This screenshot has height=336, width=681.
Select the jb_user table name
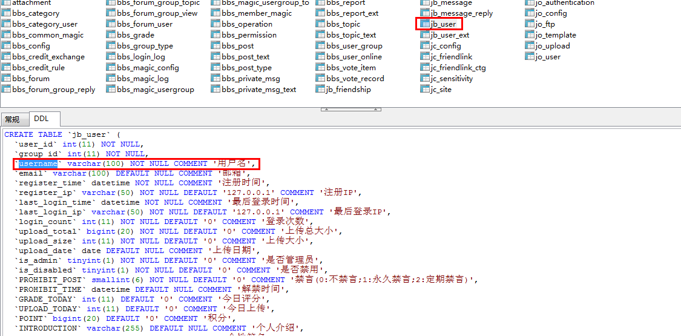443,24
